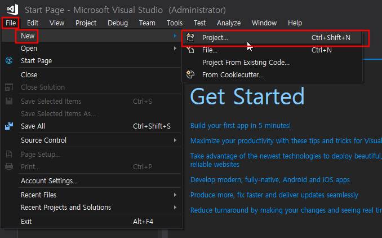This screenshot has width=382, height=238.
Task: Open 'Build your first app in 5 minutes' link
Action: point(241,126)
